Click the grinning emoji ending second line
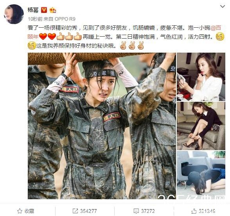Viewport: 230px width, 216px height. click(220, 37)
